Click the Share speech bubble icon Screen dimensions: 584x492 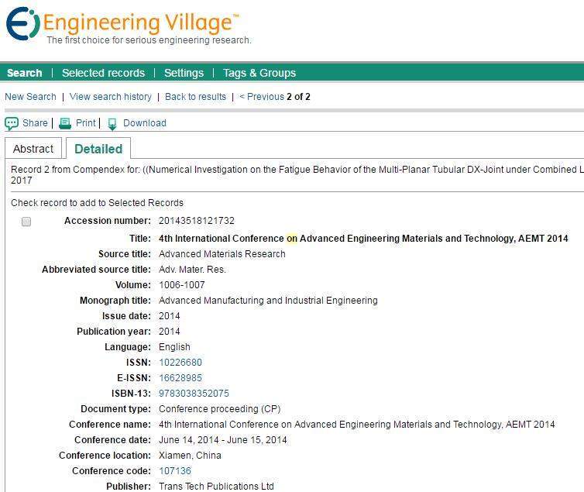tap(12, 123)
